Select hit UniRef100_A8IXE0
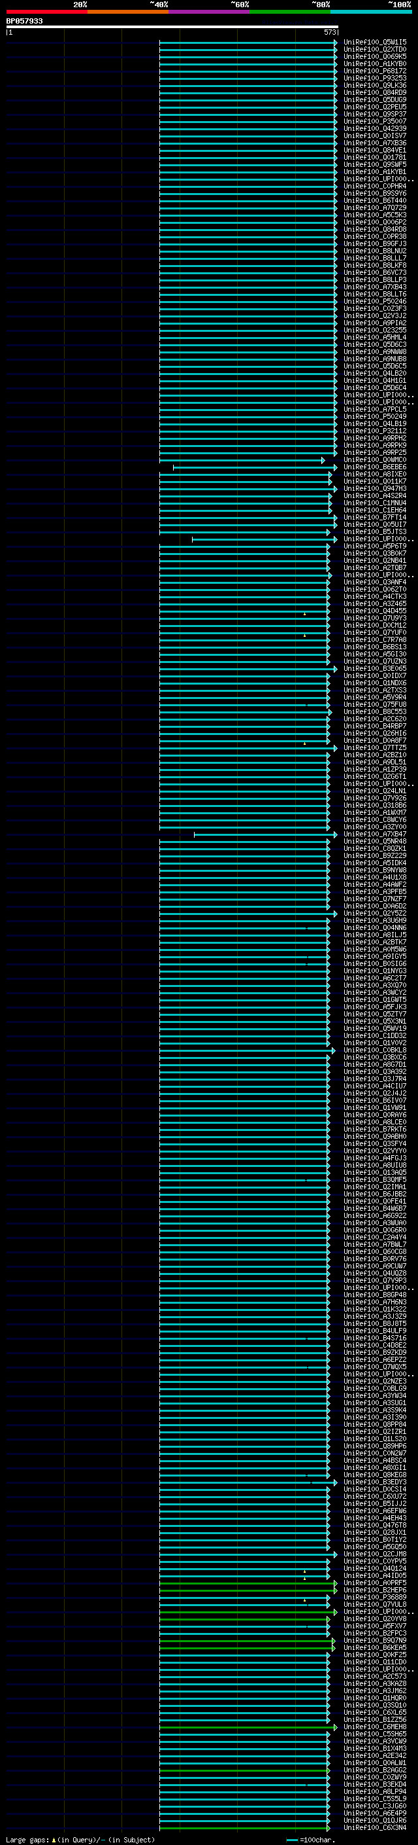The image size is (418, 1845). [375, 474]
